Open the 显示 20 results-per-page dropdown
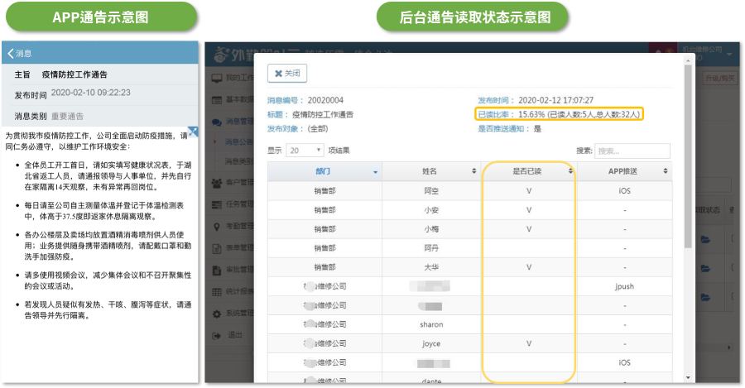Image resolution: width=745 pixels, height=388 pixels. [305, 151]
